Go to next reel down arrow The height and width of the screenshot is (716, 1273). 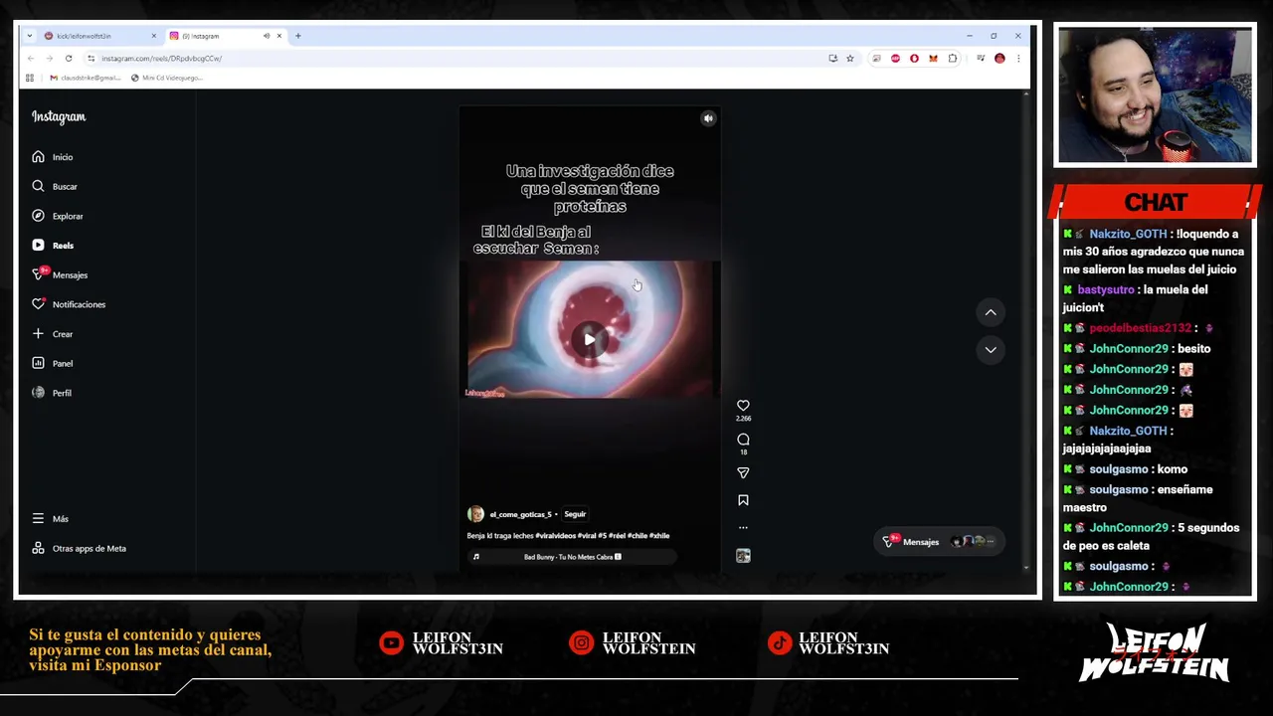point(991,349)
